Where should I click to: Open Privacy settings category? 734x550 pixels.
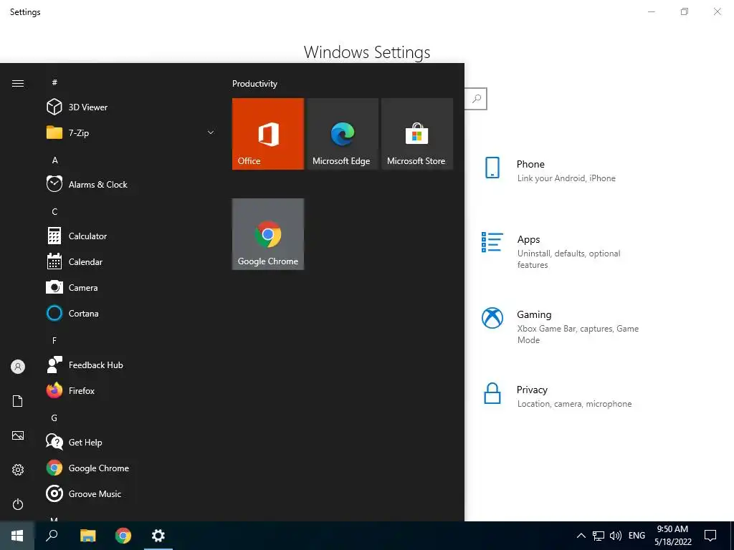(x=557, y=396)
